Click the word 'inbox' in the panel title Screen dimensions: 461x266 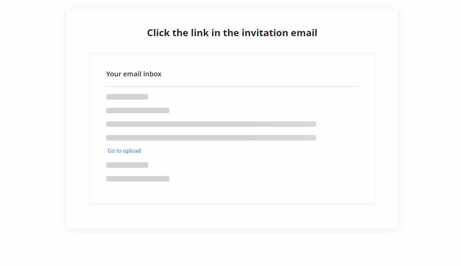[x=152, y=74]
